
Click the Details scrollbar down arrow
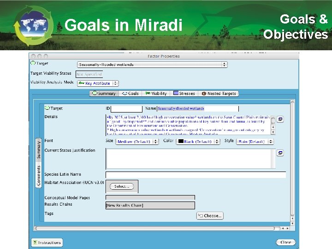tap(273, 132)
